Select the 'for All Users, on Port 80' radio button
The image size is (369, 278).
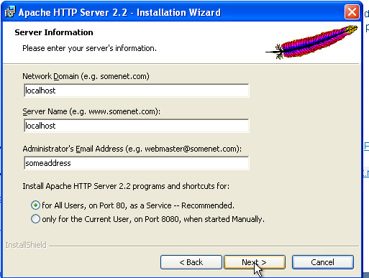point(35,205)
